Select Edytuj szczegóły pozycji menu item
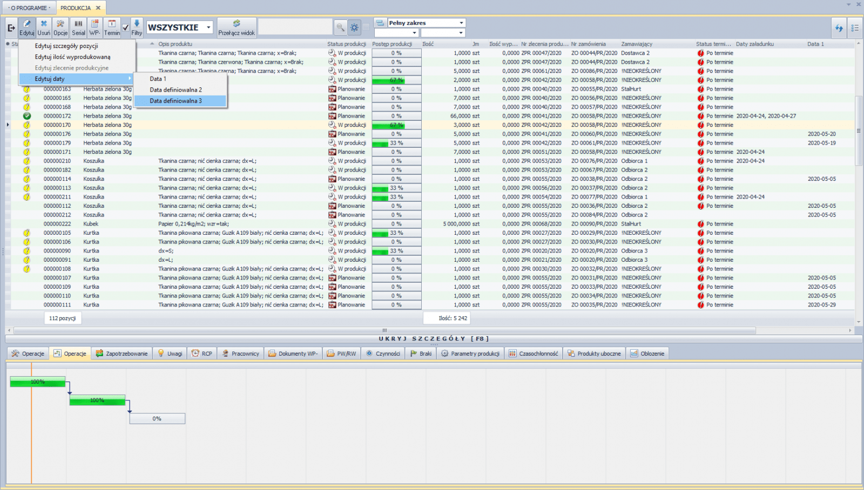Screen dimensions: 864x490 coord(66,46)
